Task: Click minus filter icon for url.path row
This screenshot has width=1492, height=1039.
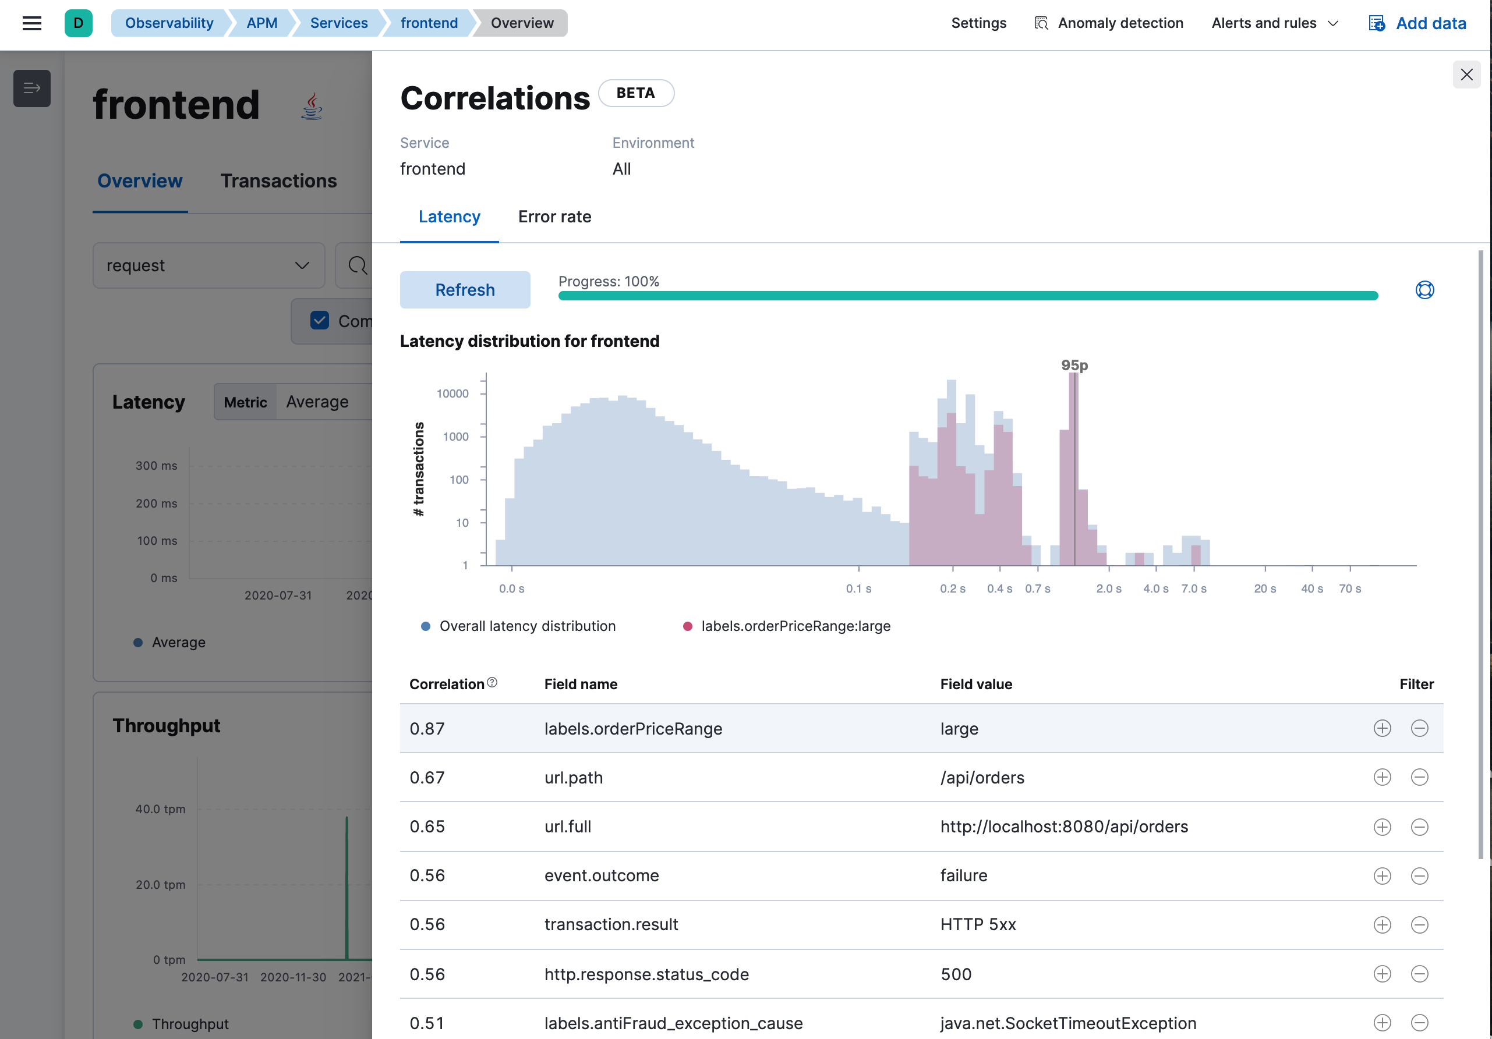Action: click(x=1419, y=777)
